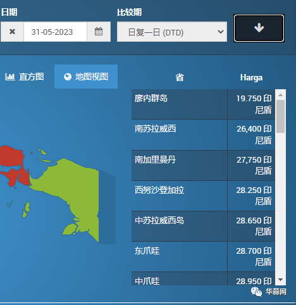296x305 pixels.
Task: Click the 27,750 印尼盾 price cell
Action: 251,165
